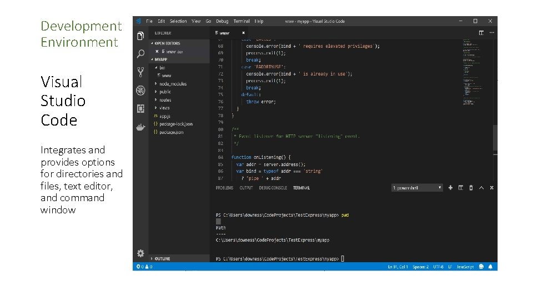Switch to the Problems panel tab
Screen dimensions: 533x300
point(224,188)
